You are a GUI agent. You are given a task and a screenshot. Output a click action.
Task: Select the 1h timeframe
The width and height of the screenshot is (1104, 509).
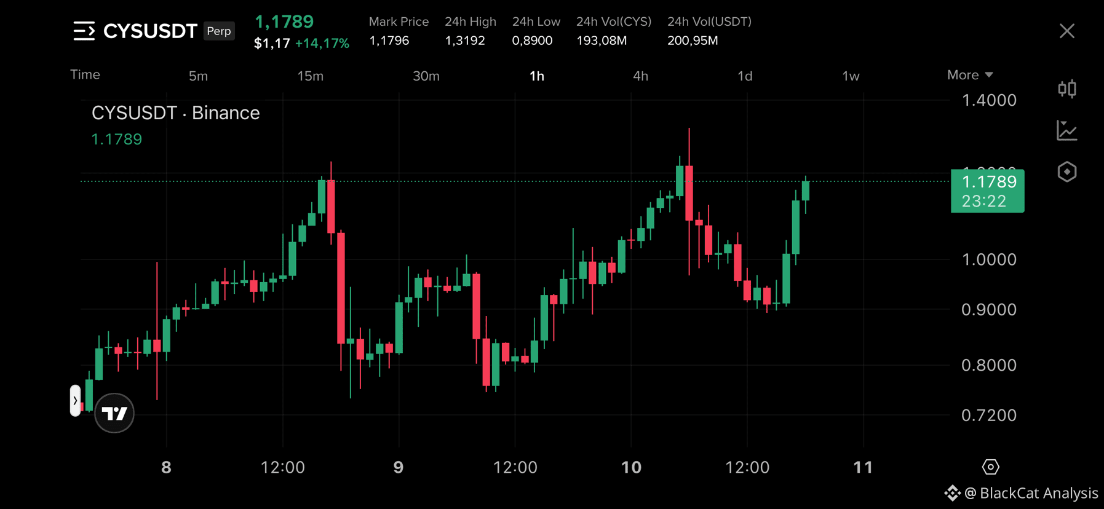537,76
